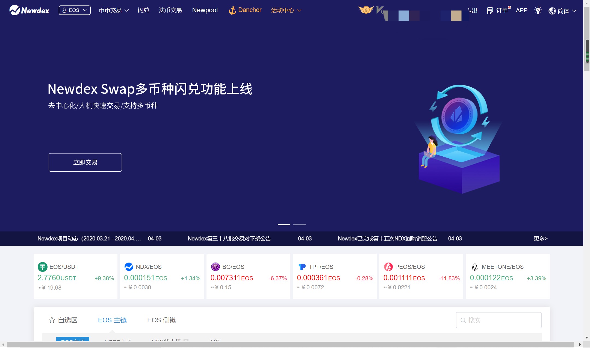Open the APP download link

tap(521, 10)
